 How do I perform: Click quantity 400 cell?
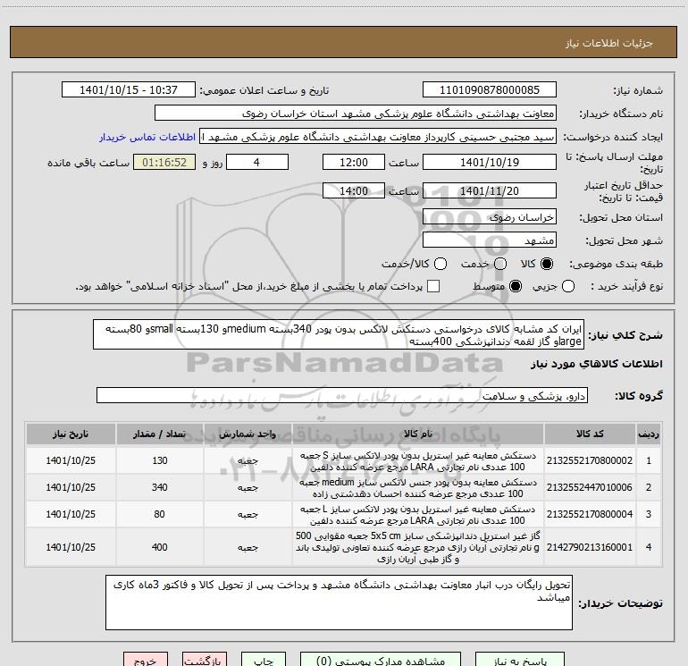pos(159,547)
